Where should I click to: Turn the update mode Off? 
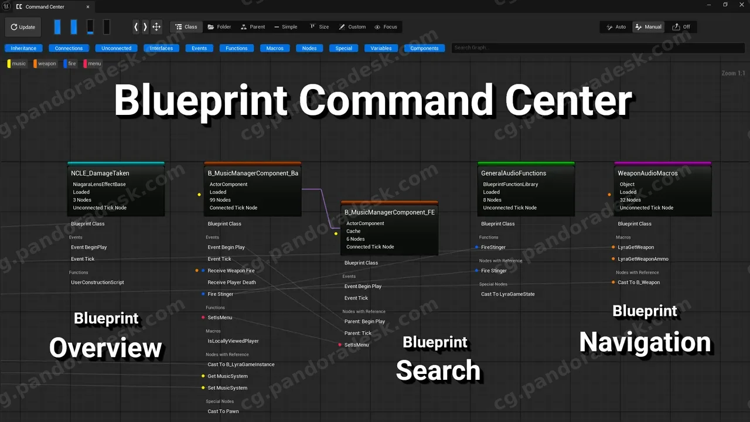click(x=681, y=27)
